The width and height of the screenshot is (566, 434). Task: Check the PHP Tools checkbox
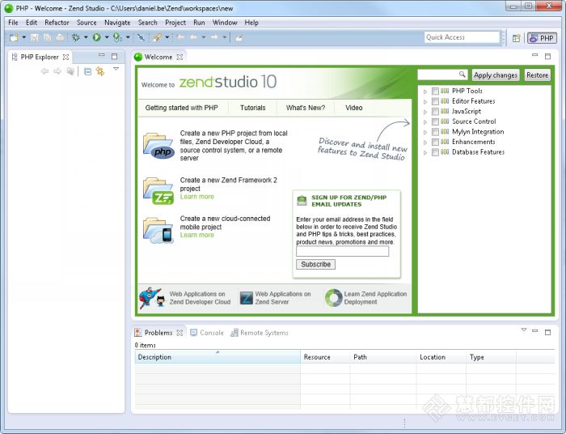tap(435, 91)
